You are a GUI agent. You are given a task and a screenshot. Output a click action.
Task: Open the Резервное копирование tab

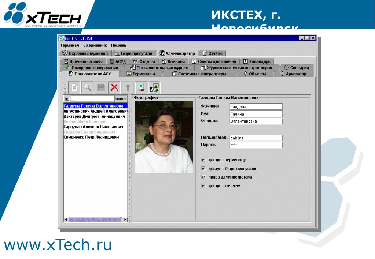[x=92, y=68]
